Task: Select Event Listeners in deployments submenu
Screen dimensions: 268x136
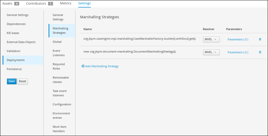Action: coord(58,53)
